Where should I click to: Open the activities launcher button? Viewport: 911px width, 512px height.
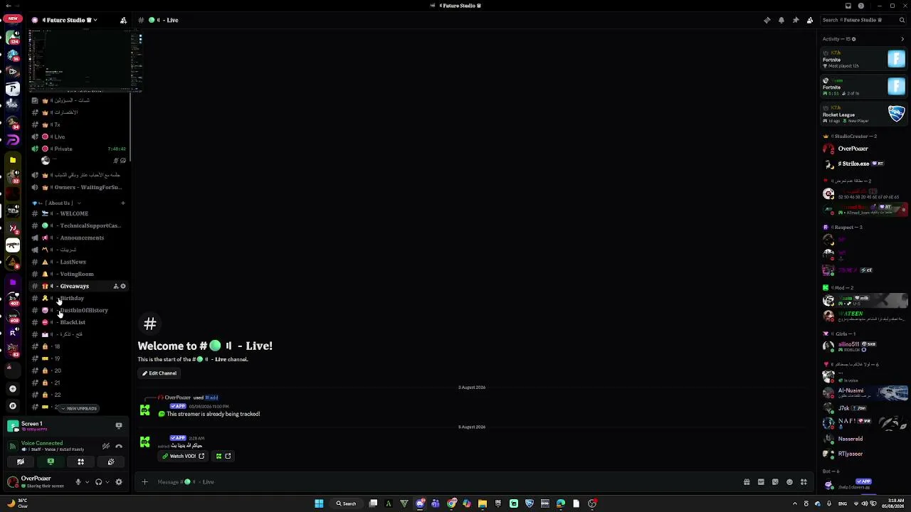click(80, 462)
